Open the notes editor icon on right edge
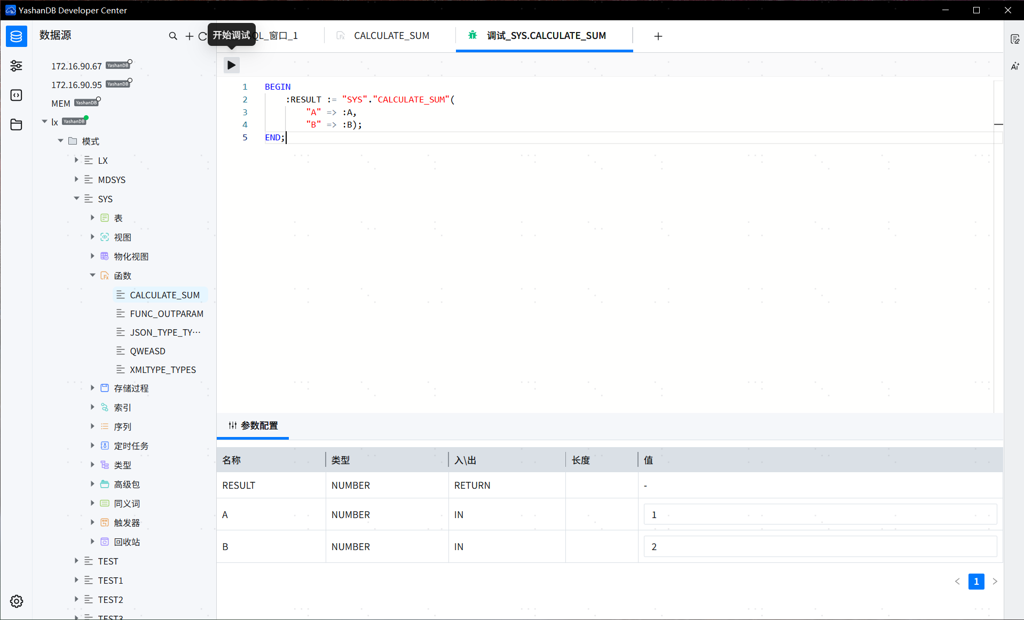The height and width of the screenshot is (620, 1024). pos(1015,38)
